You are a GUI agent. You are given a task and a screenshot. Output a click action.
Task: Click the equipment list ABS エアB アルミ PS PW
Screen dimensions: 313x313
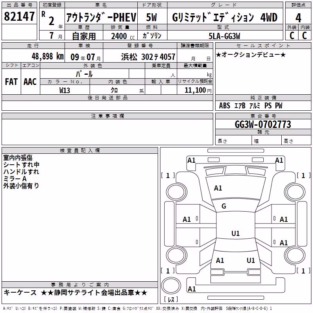point(251,106)
